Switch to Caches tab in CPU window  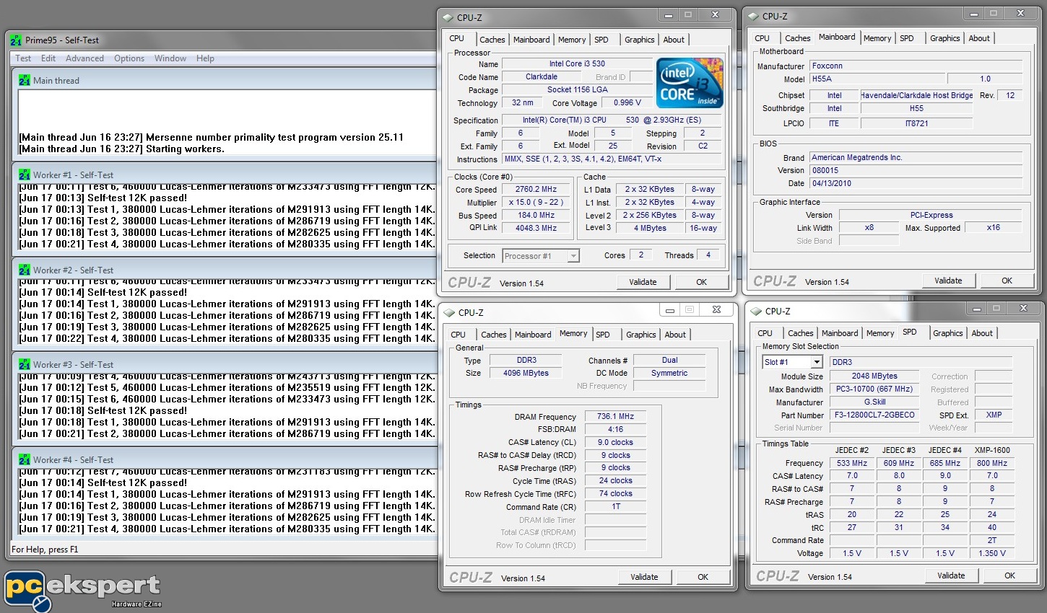(492, 40)
